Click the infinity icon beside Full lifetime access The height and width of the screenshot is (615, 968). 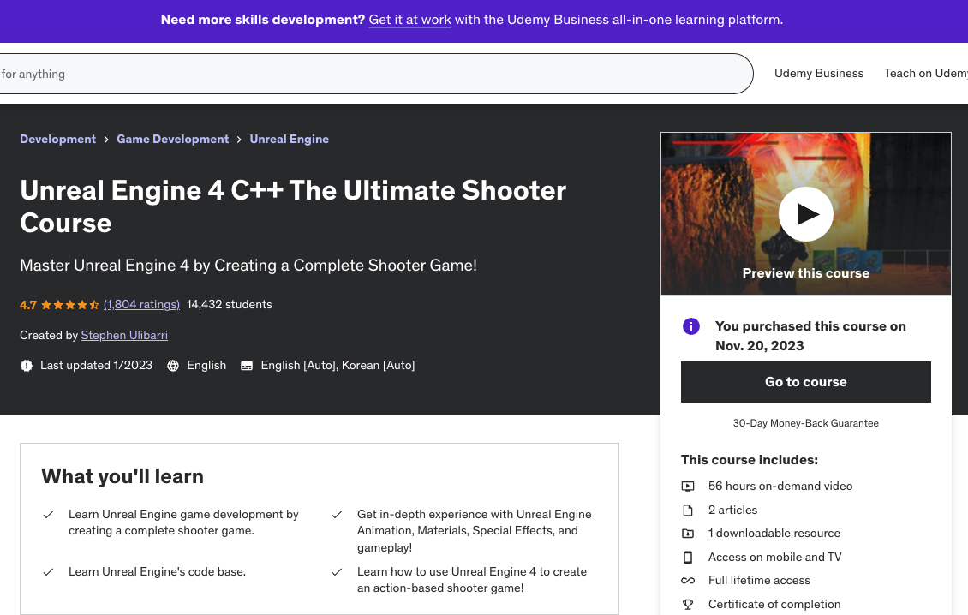coord(688,581)
